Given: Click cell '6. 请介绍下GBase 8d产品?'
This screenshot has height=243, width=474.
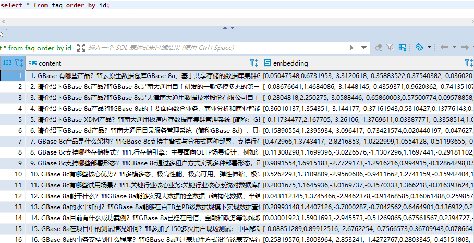Looking at the screenshot, I should 143,131.
